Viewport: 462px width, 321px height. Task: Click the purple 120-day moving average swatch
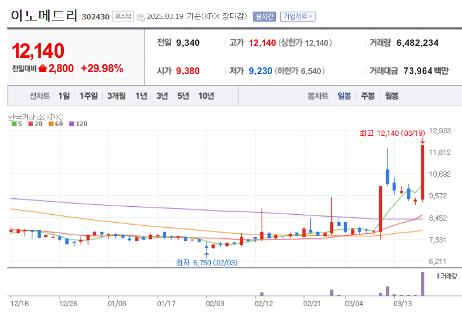pyautogui.click(x=72, y=124)
